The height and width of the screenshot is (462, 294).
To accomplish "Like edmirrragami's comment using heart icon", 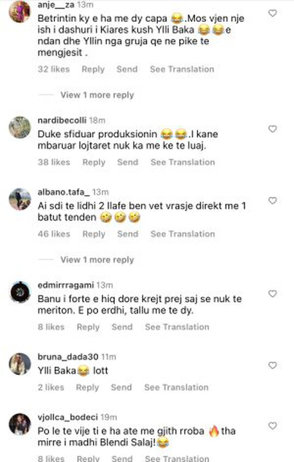I will tap(272, 294).
